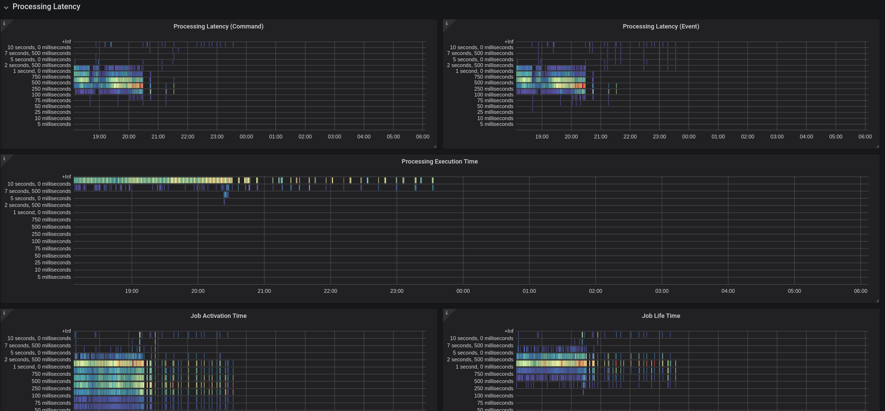Open the Processing Execution Time panel title menu

point(440,162)
